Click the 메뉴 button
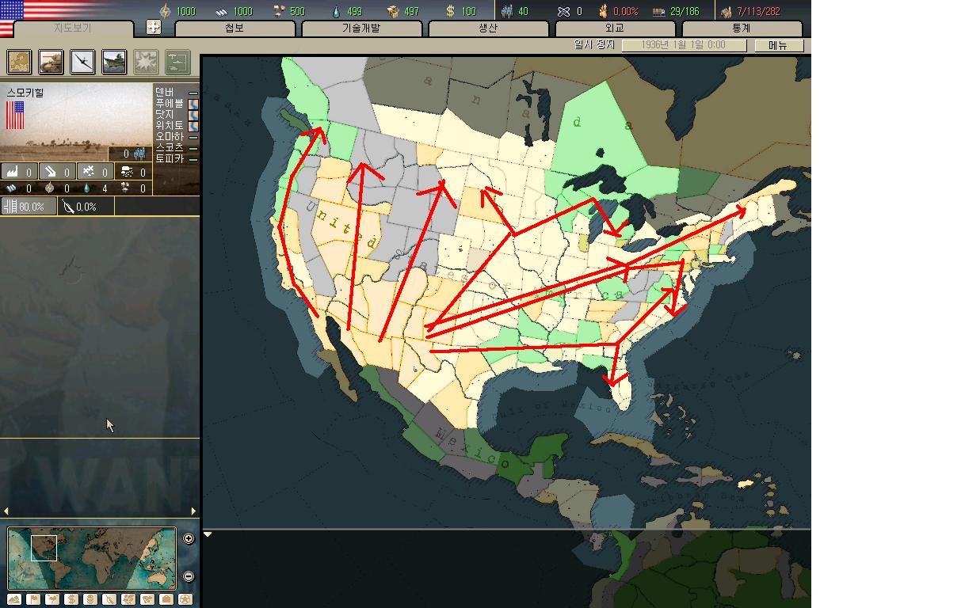This screenshot has width=965, height=608. tap(778, 46)
